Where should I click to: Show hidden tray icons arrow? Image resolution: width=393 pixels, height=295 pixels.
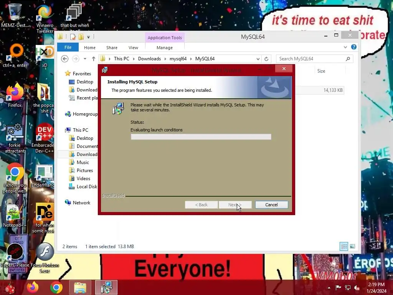pos(329,287)
